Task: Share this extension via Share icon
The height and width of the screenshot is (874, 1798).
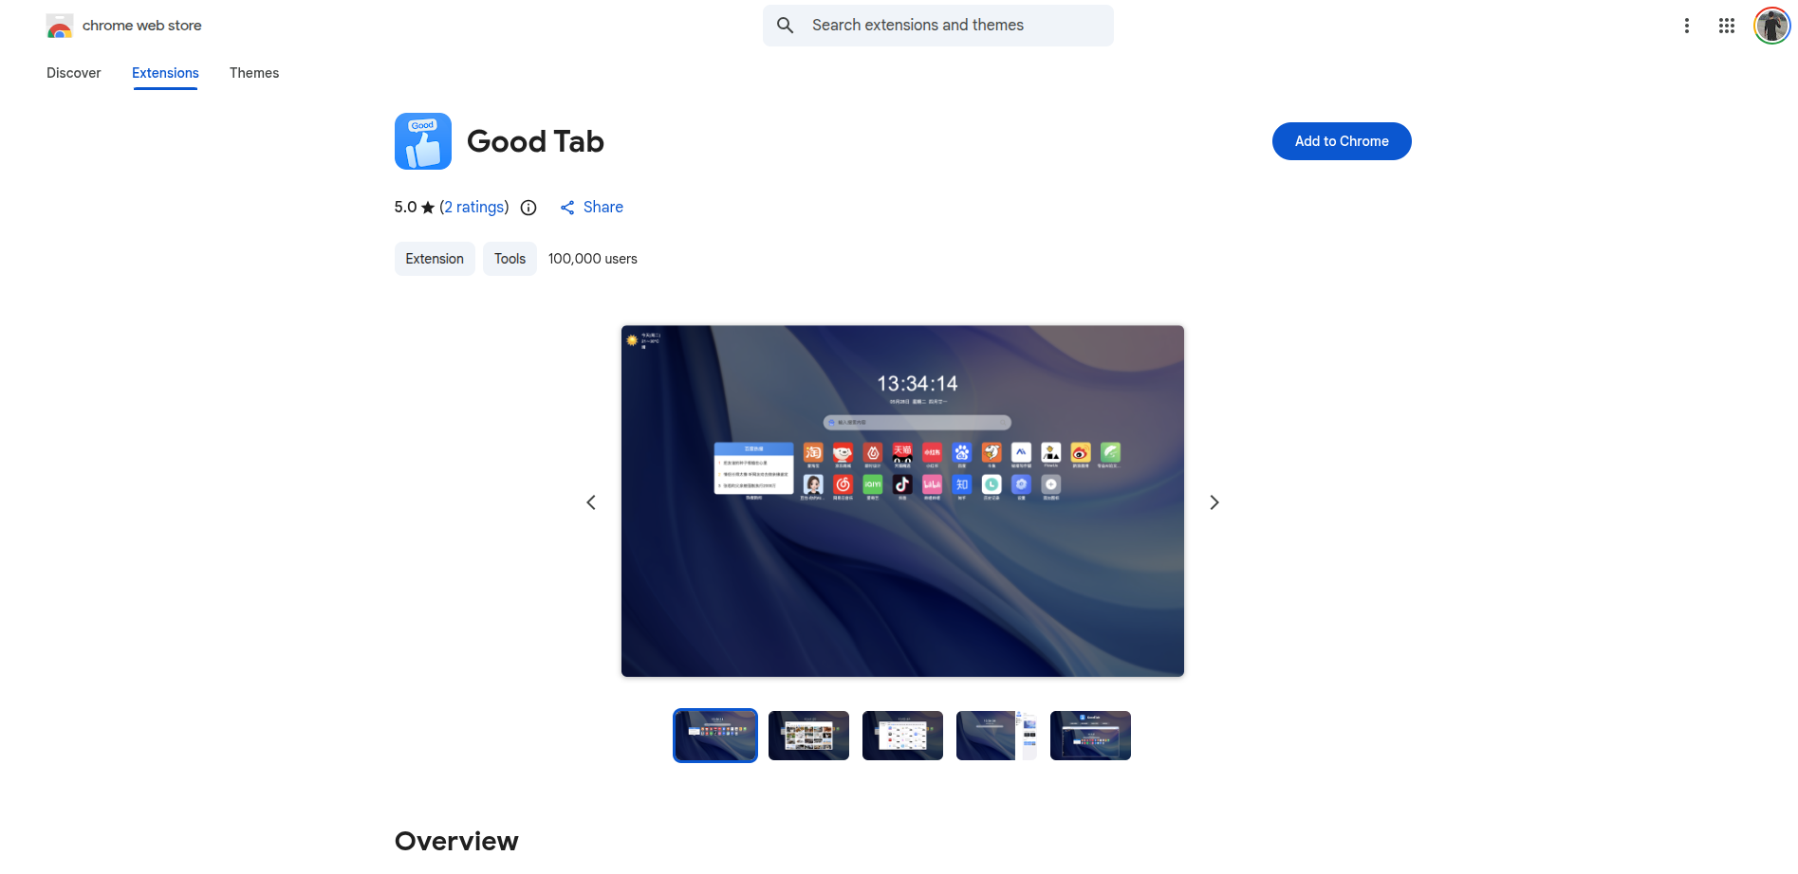Action: [x=567, y=208]
